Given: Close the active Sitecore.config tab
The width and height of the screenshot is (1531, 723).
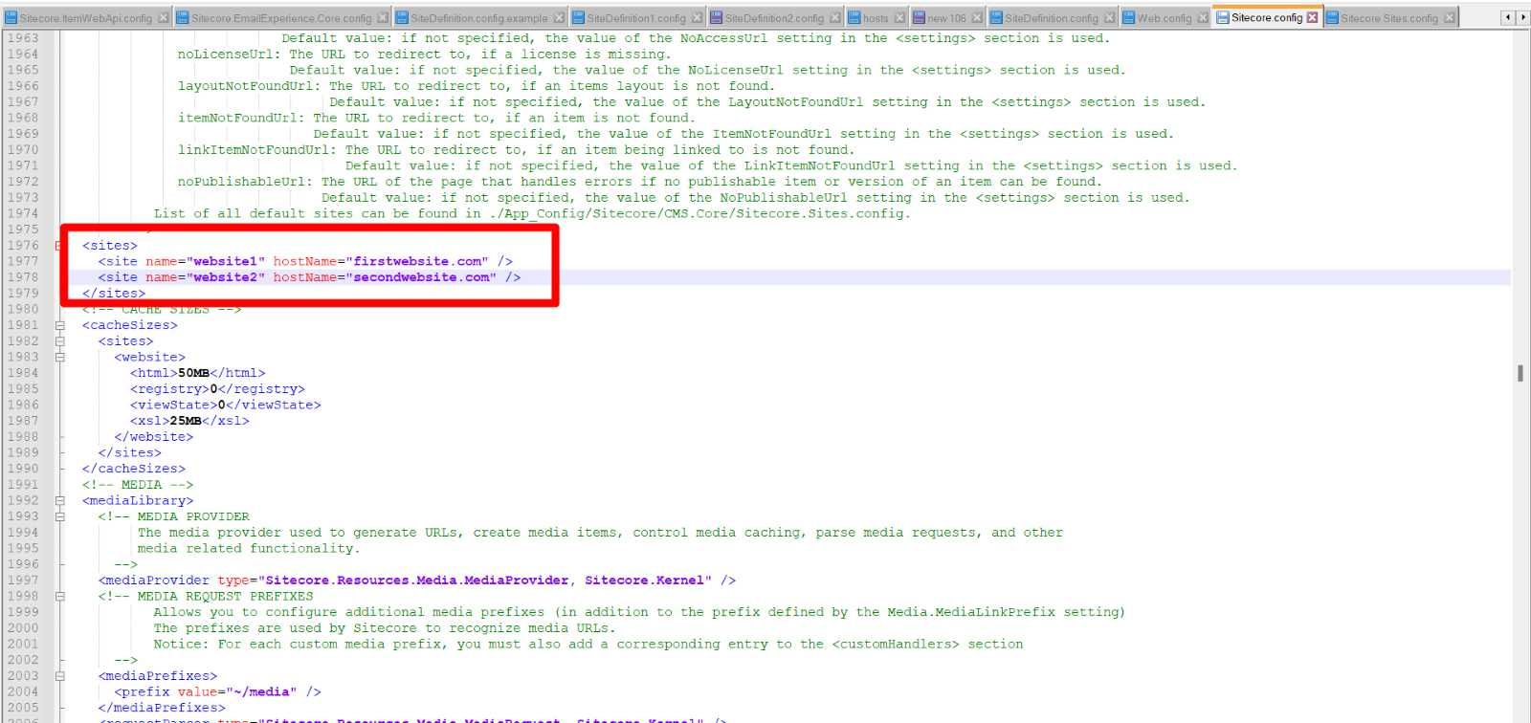Looking at the screenshot, I should 1313,16.
